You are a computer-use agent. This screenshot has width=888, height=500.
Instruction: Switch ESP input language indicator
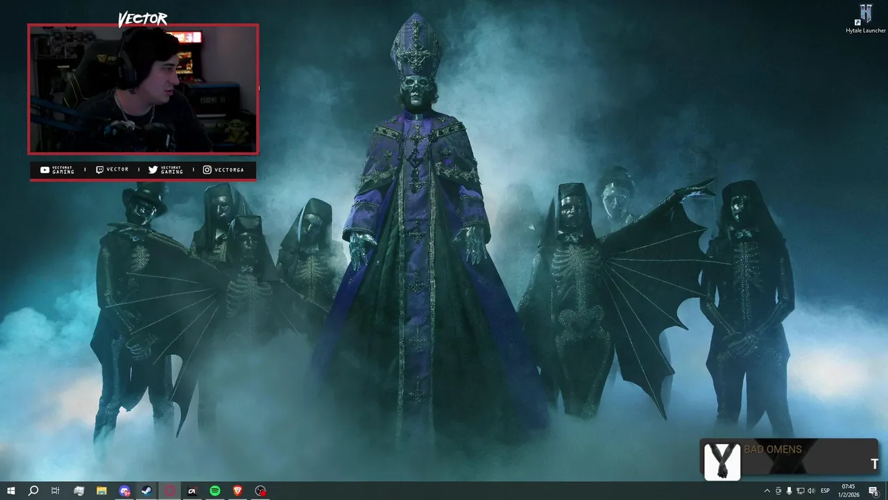(x=826, y=491)
